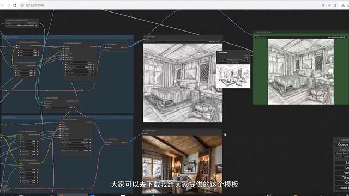The image size is (349, 196).
Task: Click the Refresh button in the ComfyUI menu
Action: 342,173
